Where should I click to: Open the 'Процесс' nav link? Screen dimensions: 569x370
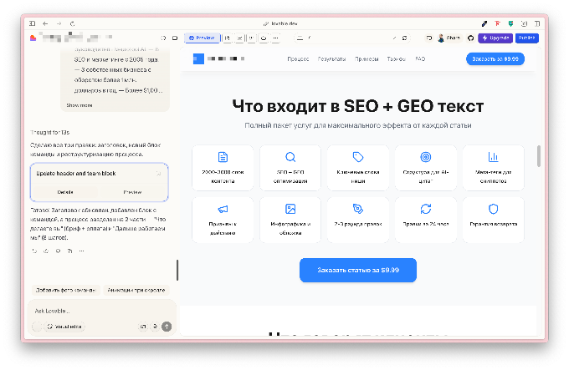tap(298, 59)
